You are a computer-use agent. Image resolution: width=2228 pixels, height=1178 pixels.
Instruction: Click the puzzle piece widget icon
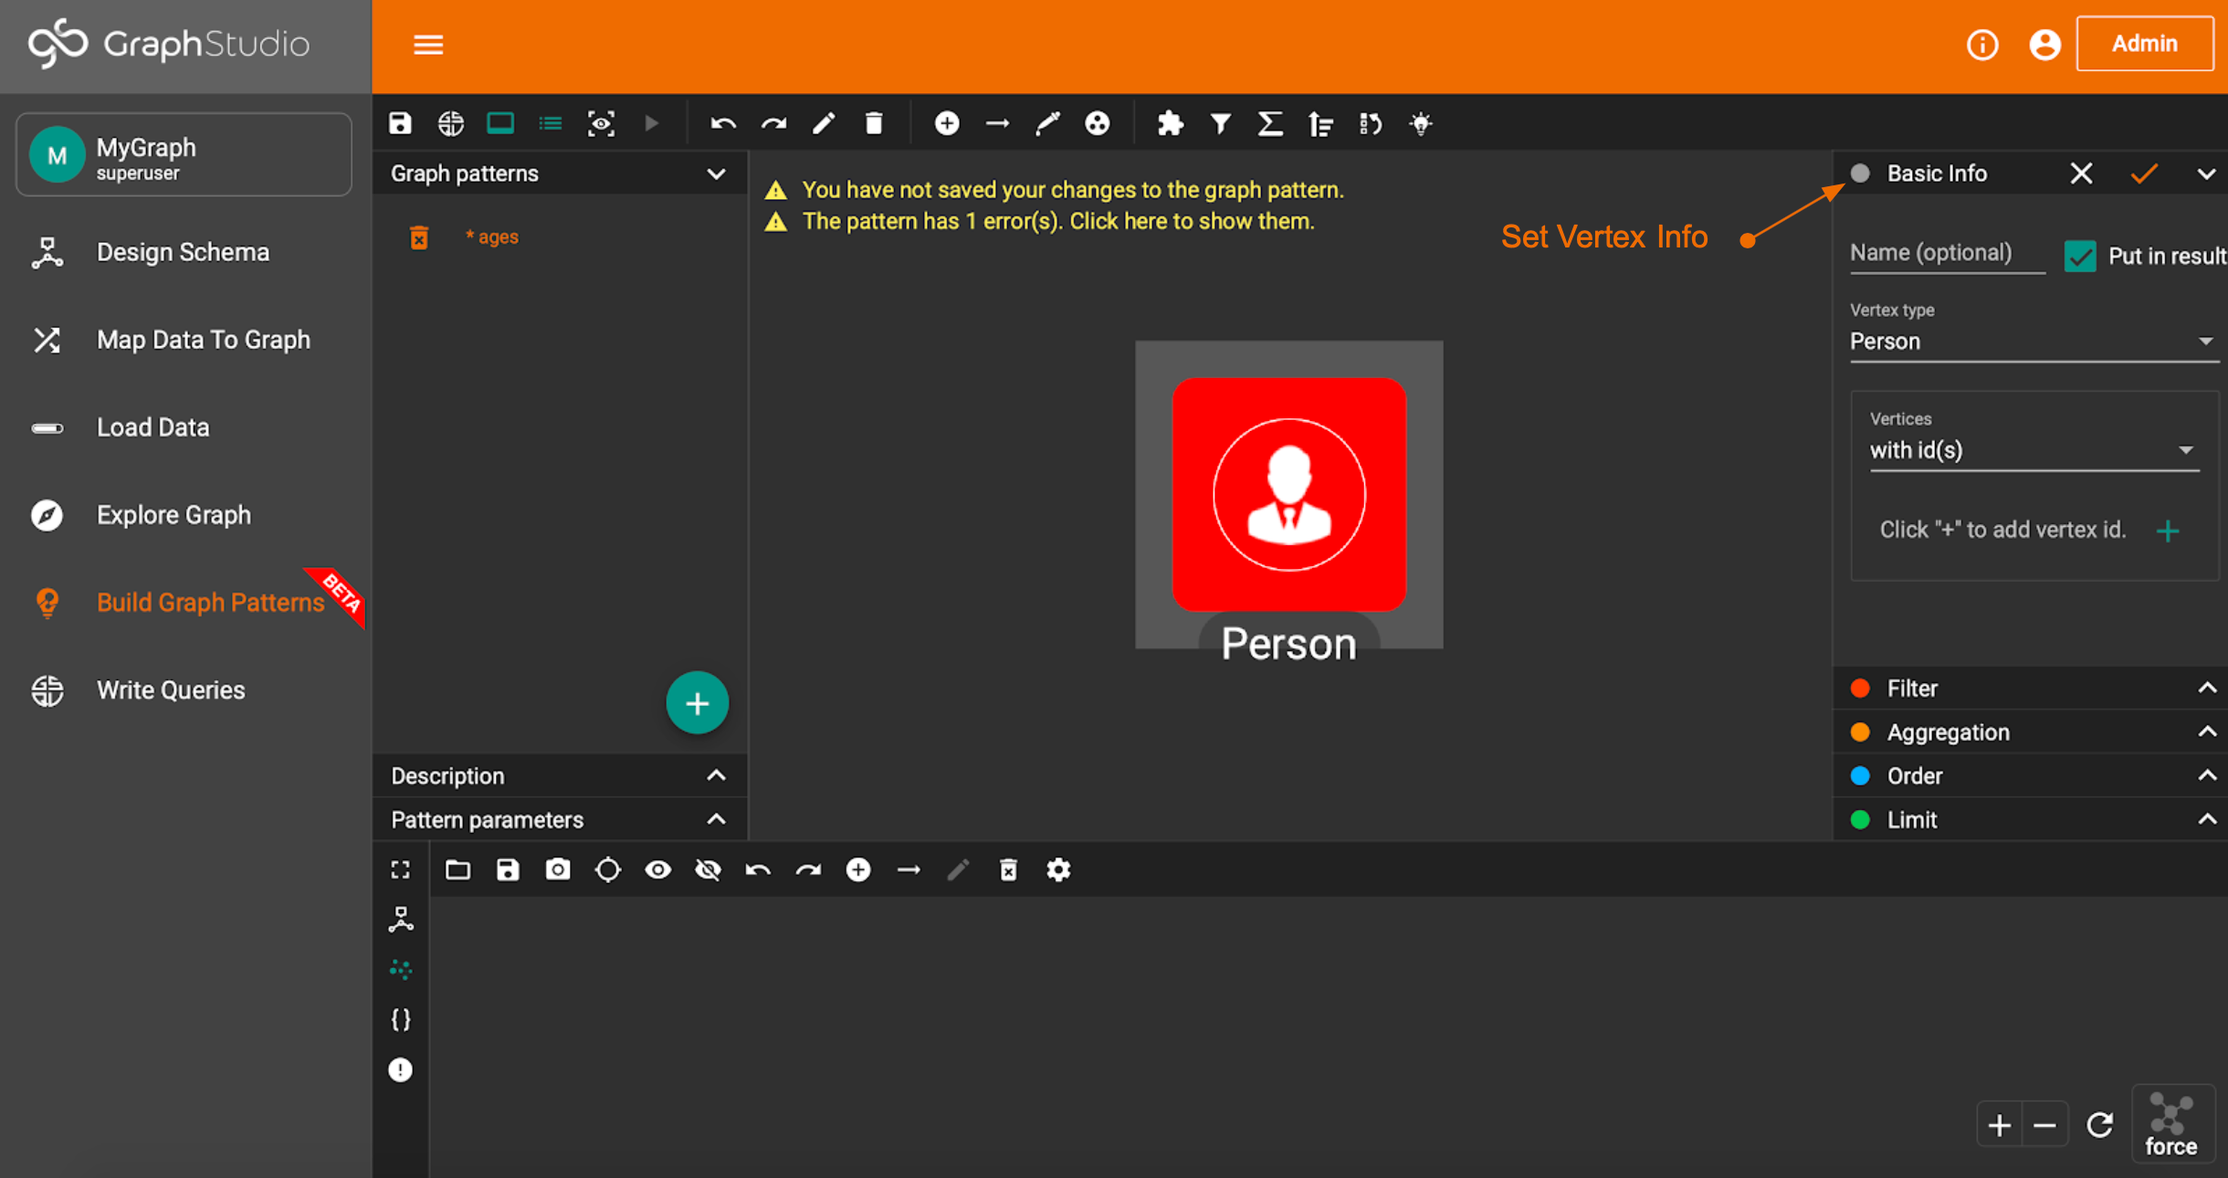(1170, 123)
